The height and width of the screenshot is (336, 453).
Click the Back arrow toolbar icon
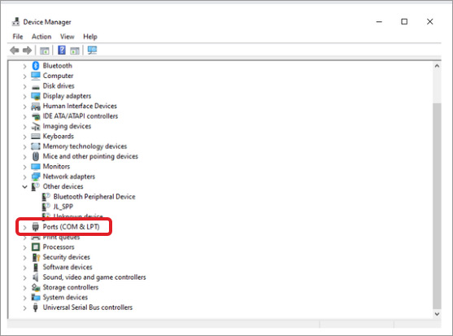pyautogui.click(x=15, y=50)
